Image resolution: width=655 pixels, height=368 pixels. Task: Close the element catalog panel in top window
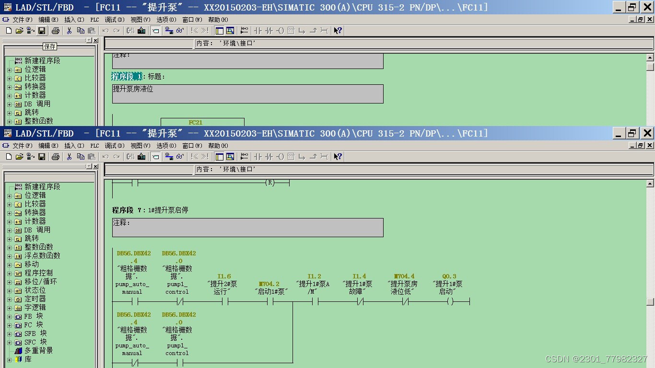(95, 40)
